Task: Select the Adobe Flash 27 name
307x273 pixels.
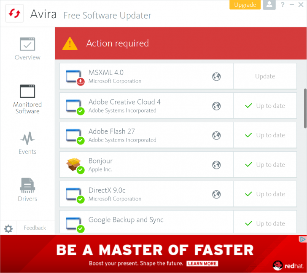Action: coord(112,131)
